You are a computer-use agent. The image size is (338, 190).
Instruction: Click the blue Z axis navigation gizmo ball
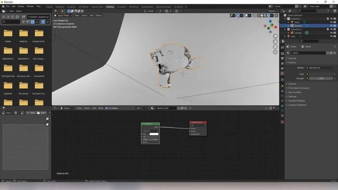pyautogui.click(x=270, y=21)
